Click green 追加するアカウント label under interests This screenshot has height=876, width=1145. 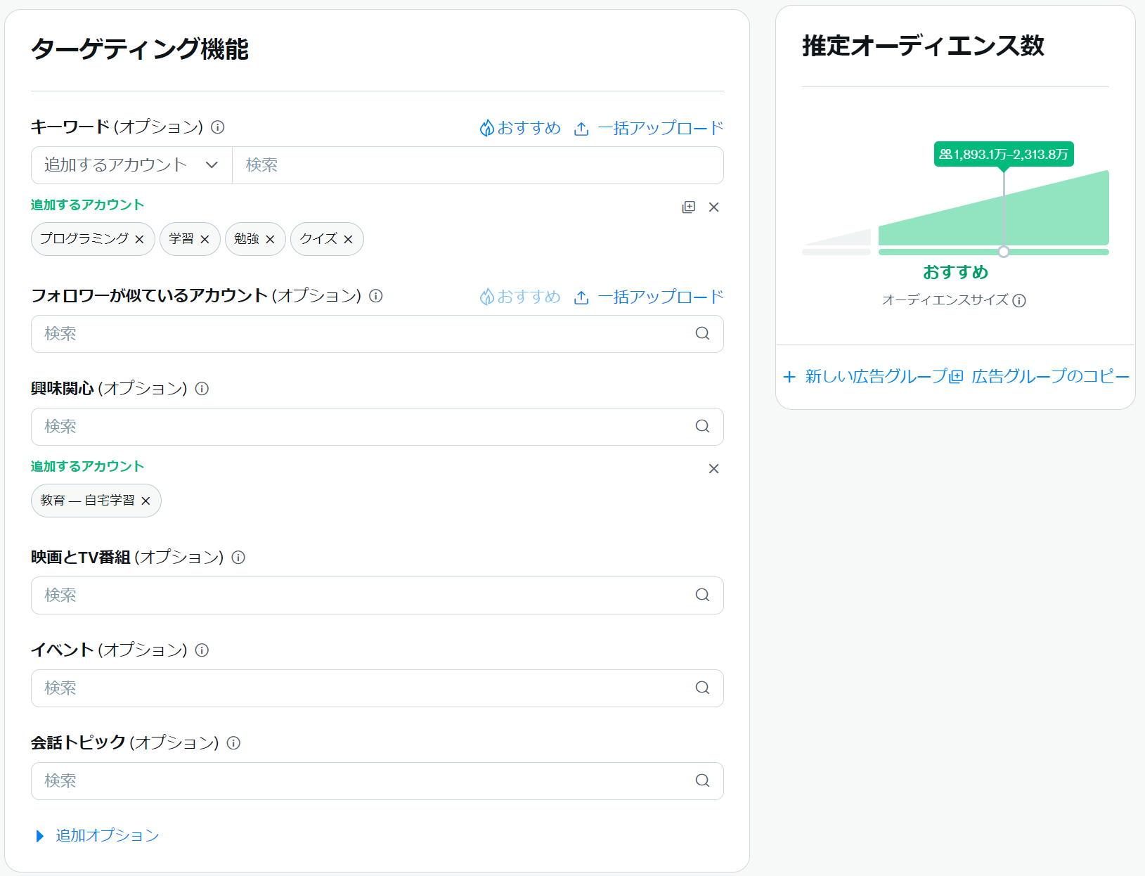[x=87, y=467]
